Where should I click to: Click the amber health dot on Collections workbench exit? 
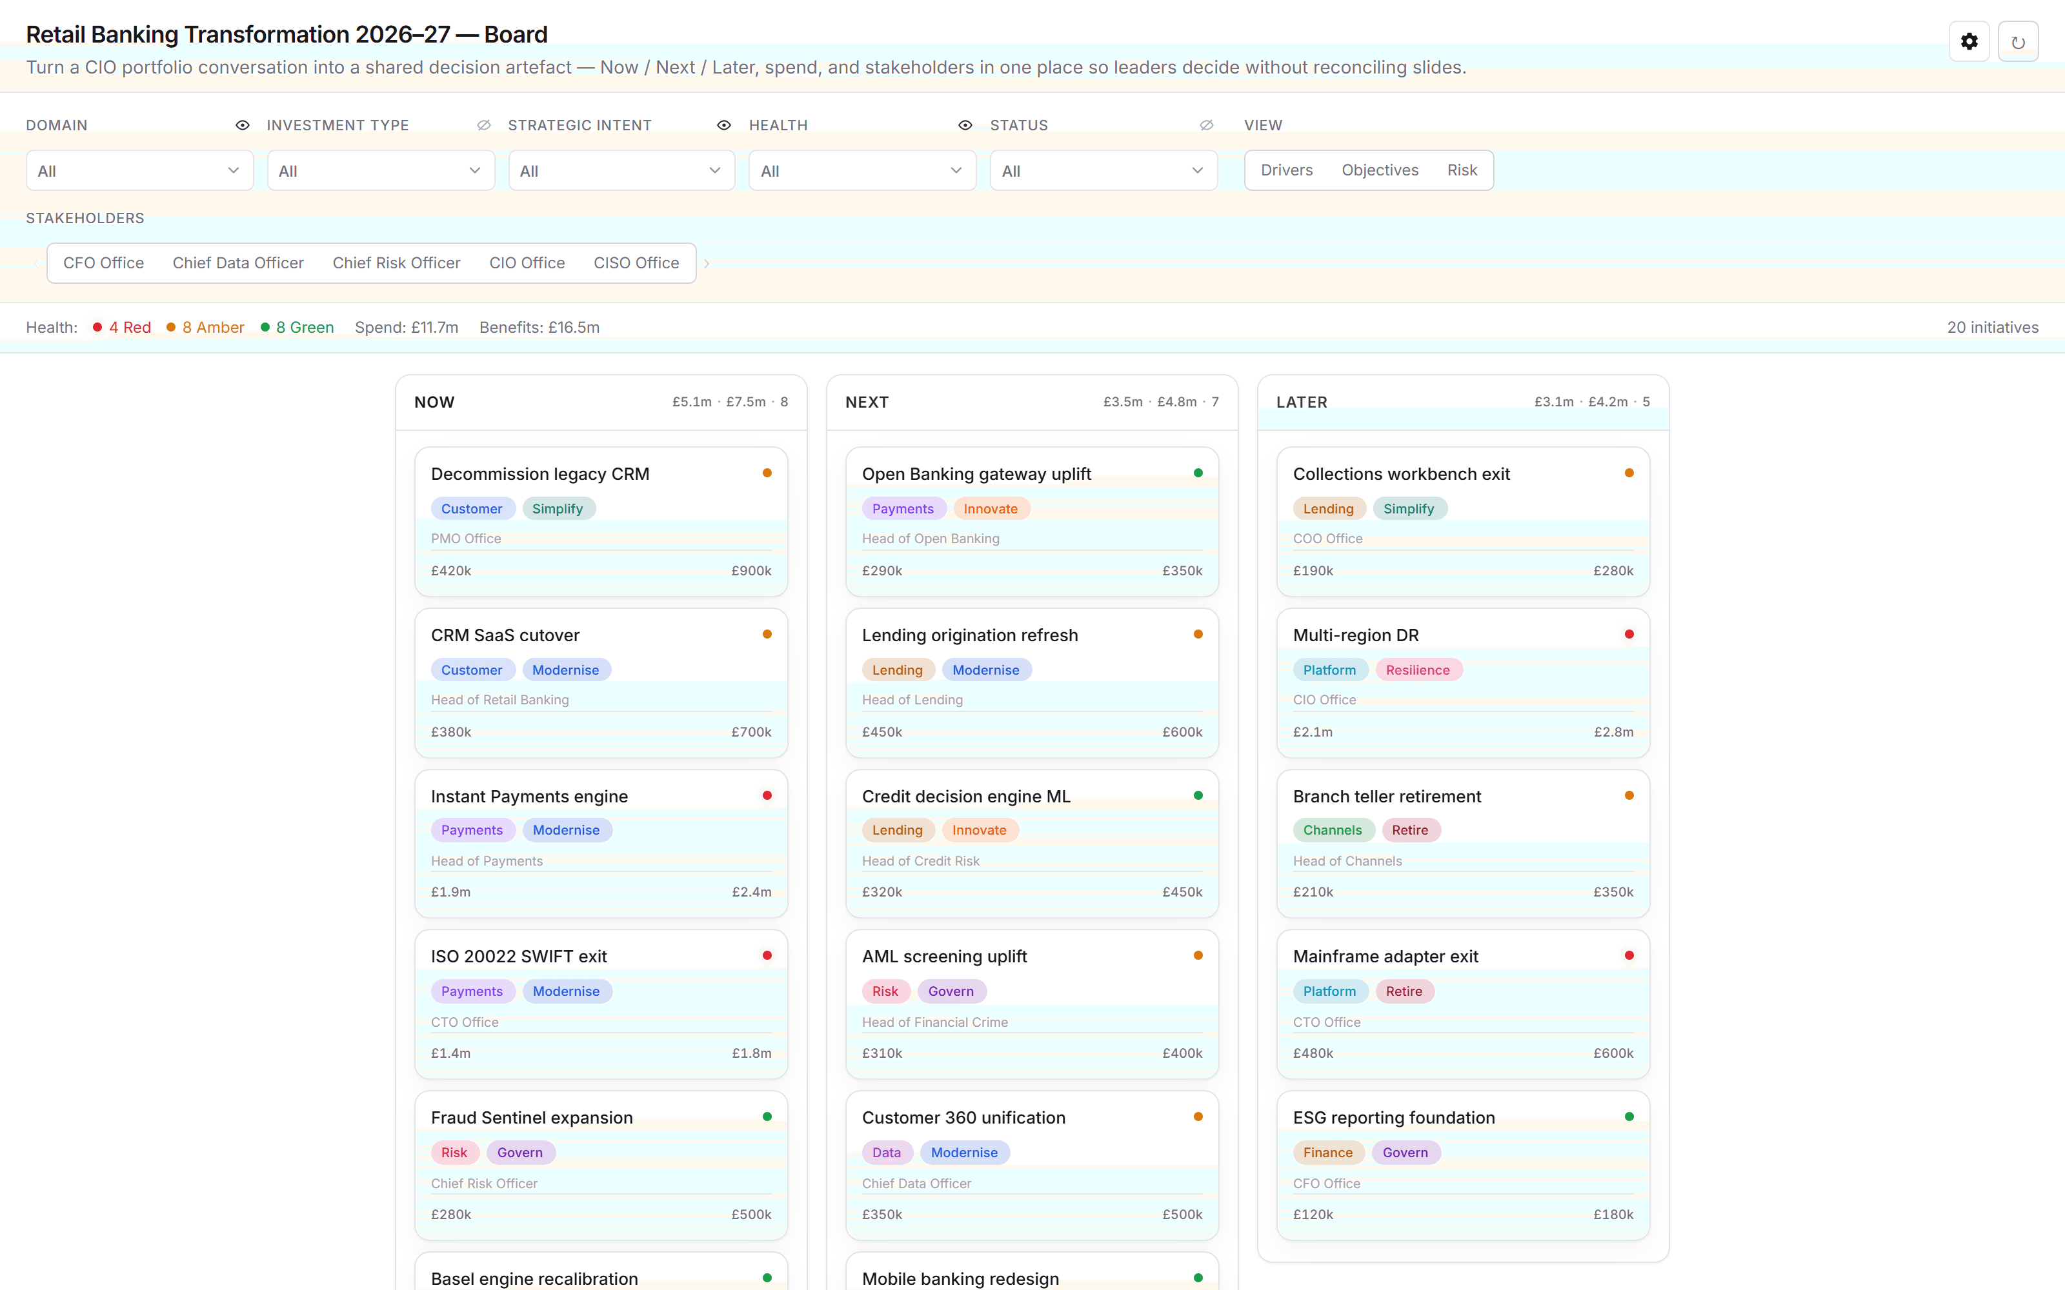(x=1629, y=473)
